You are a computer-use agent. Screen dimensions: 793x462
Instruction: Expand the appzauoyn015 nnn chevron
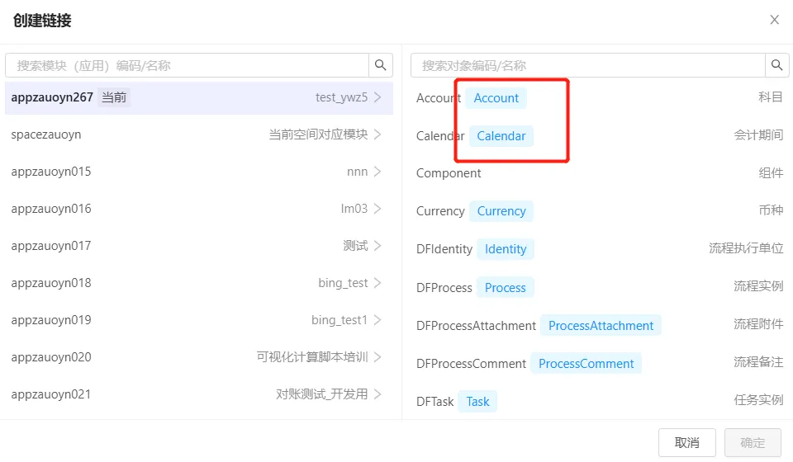click(x=378, y=172)
